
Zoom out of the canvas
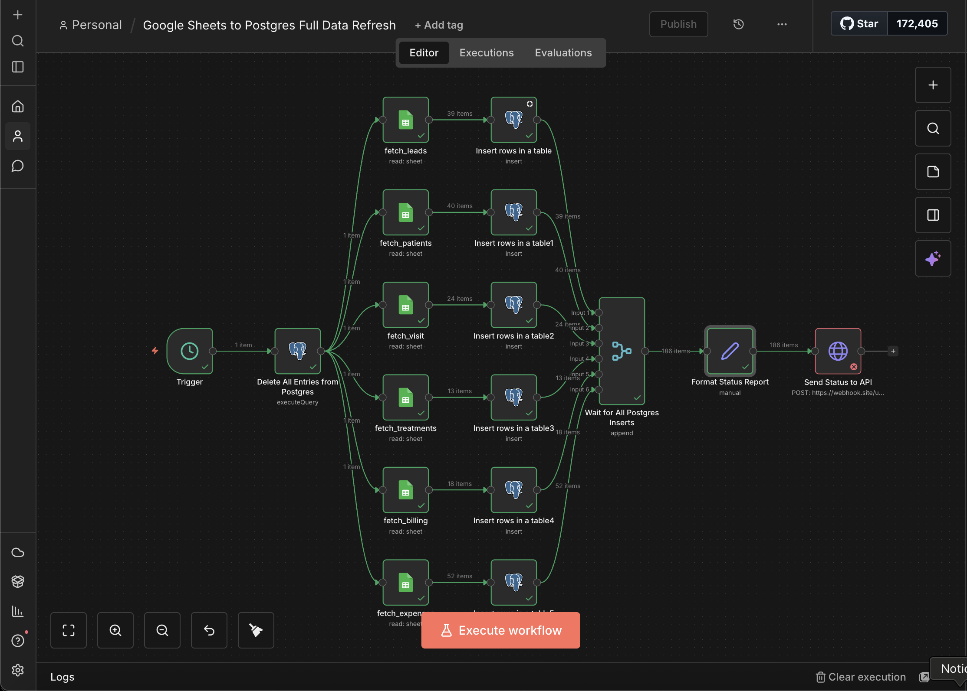pyautogui.click(x=162, y=630)
